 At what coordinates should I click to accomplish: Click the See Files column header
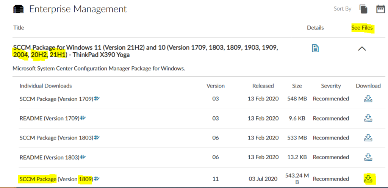pos(362,28)
